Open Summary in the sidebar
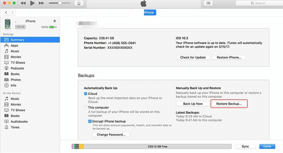Image resolution: width=283 pixels, height=153 pixels. 30,40
